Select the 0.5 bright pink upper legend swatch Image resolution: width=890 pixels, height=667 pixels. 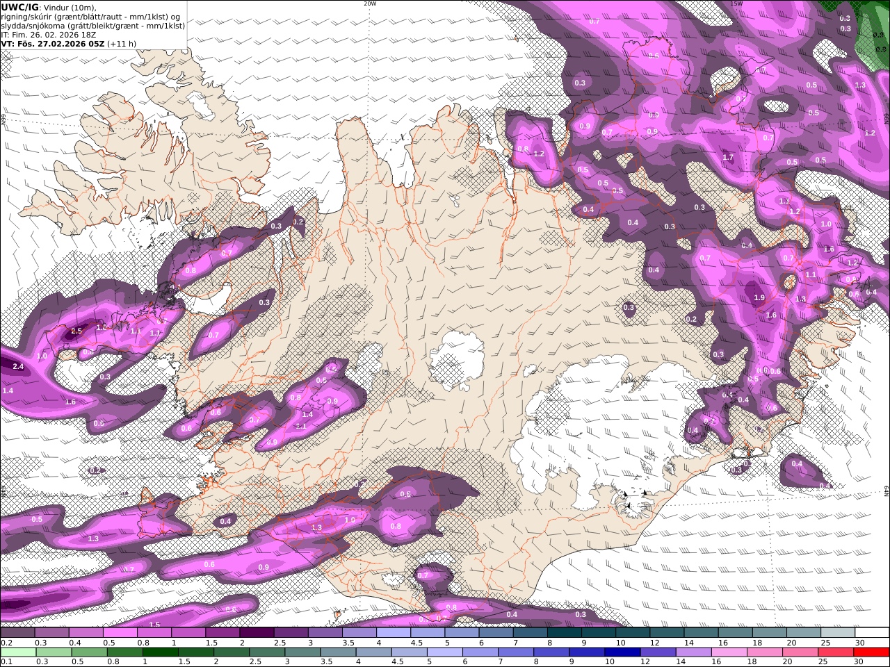click(120, 633)
